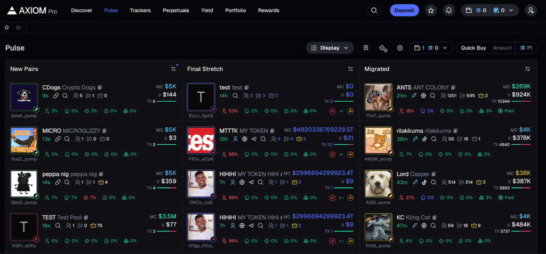
Task: Click the small chart icon below the logo
Action: coord(19,28)
